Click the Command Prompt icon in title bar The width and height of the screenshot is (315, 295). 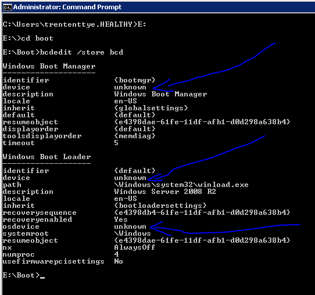tap(8, 8)
